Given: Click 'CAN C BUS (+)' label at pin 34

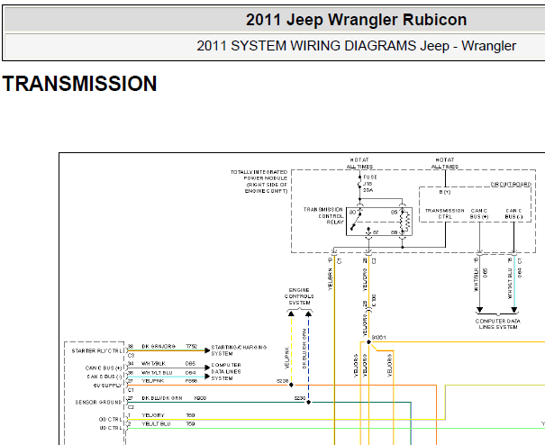Looking at the screenshot, I should click(104, 368).
